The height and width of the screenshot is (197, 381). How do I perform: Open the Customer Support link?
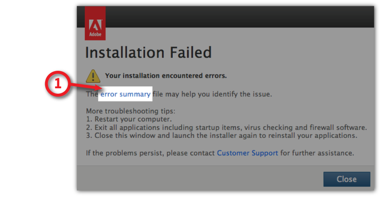pos(247,153)
